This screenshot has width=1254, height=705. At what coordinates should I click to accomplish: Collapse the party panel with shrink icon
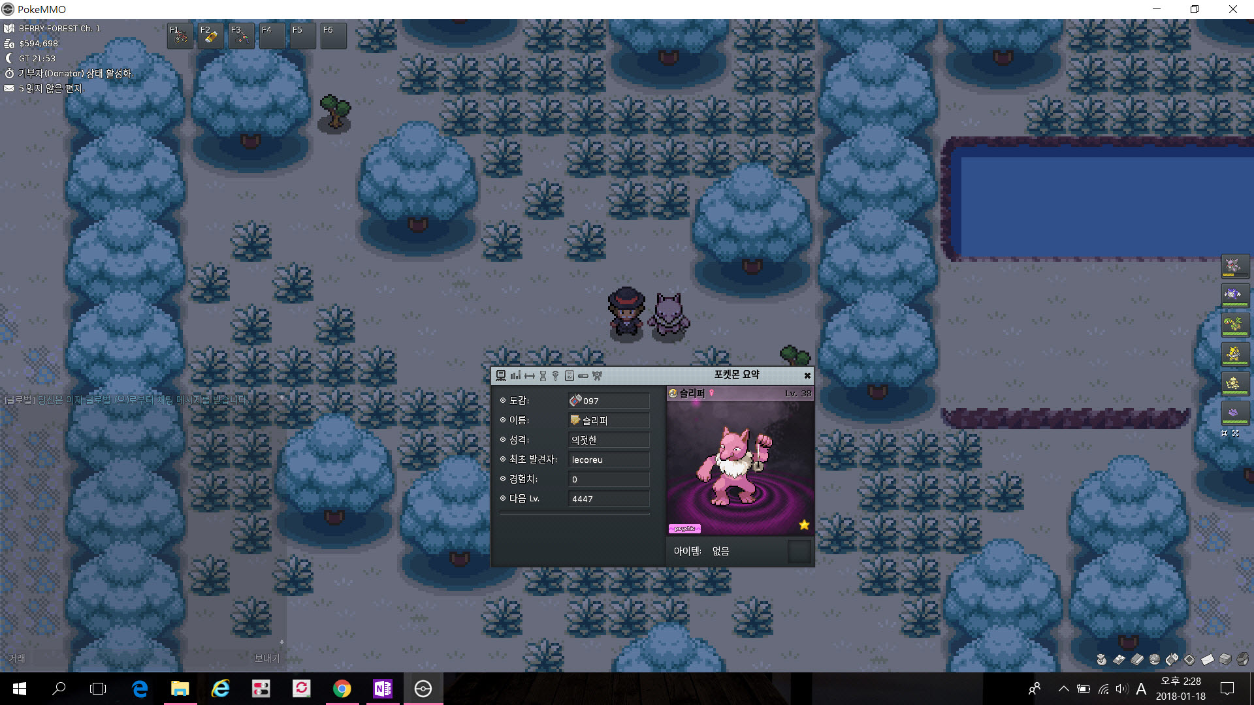coord(1225,433)
